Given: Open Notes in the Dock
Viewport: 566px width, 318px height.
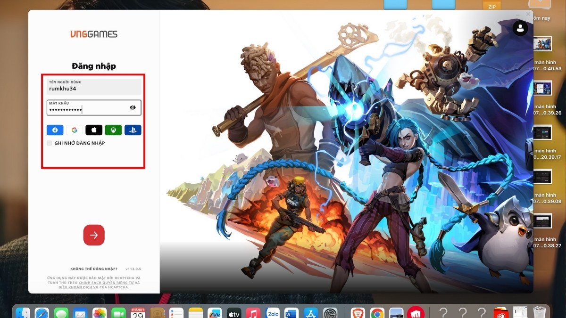Looking at the screenshot, I should [195, 314].
